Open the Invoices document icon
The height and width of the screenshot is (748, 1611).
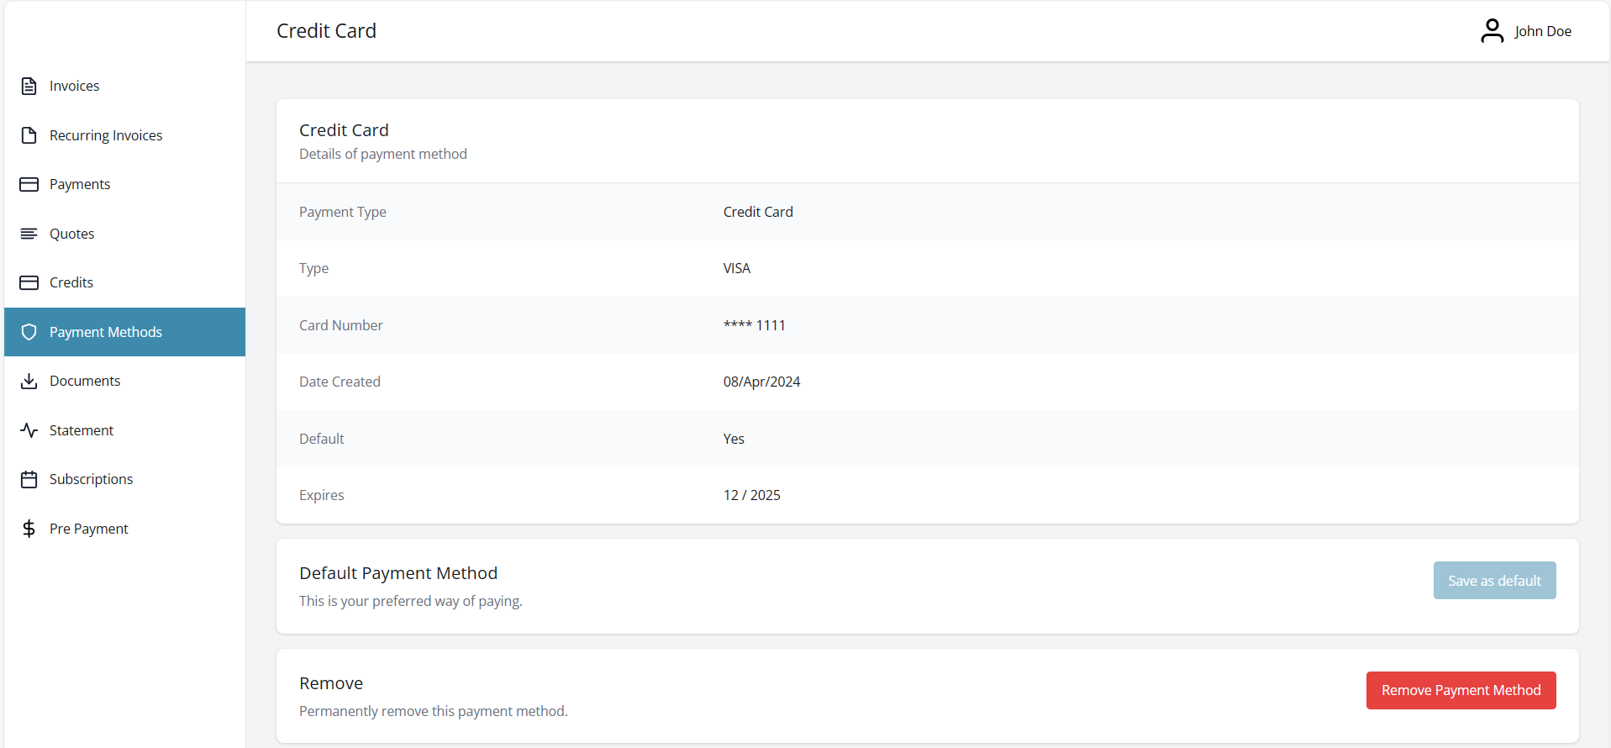click(29, 85)
